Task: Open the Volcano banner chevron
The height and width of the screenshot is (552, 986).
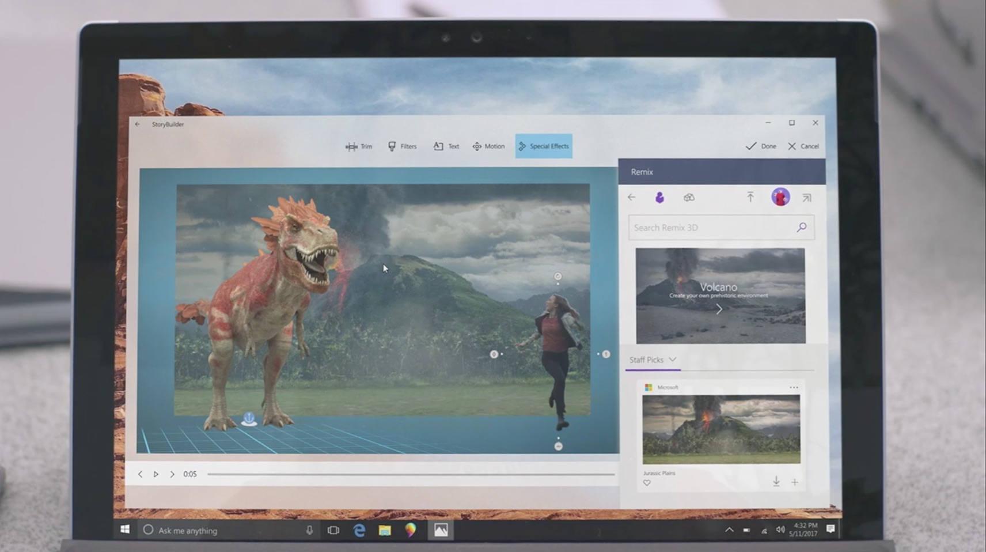Action: coord(719,309)
